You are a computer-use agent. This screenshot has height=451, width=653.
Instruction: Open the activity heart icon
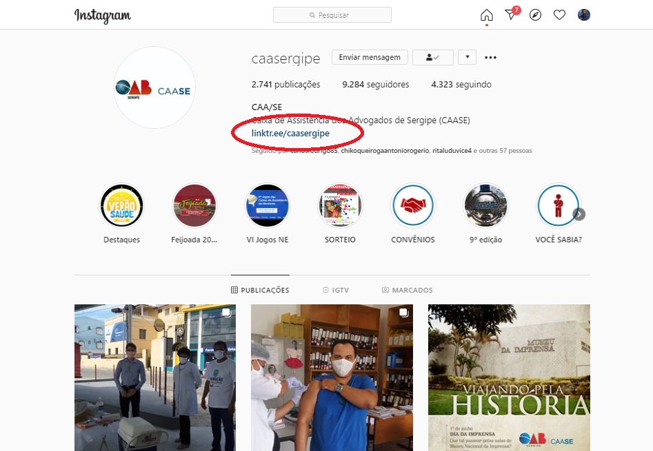559,15
